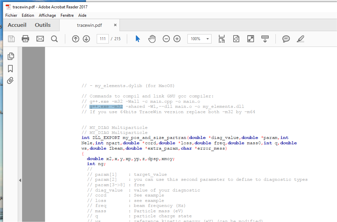This screenshot has width=337, height=222.
Task: Add a comment annotation
Action: click(x=286, y=39)
